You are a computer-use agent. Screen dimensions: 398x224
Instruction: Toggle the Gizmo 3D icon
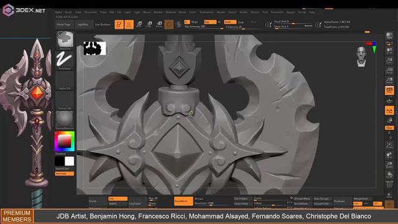[x=169, y=24]
